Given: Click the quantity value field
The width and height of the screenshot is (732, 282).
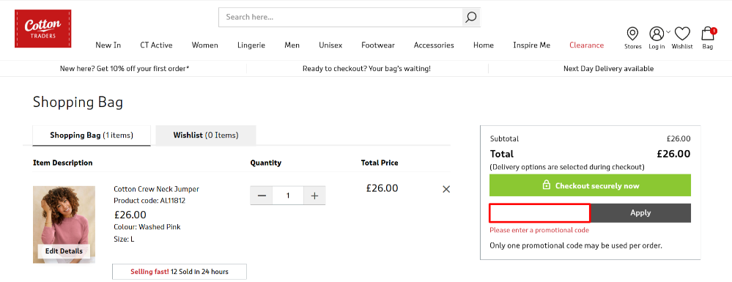Looking at the screenshot, I should pos(288,196).
